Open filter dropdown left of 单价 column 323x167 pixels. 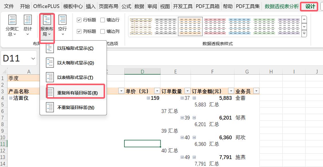[121, 91]
